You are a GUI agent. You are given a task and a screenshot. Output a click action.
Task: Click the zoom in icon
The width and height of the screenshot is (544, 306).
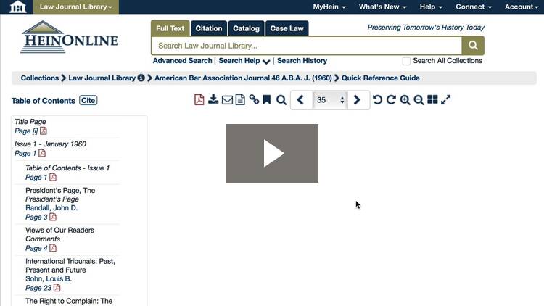(x=405, y=100)
